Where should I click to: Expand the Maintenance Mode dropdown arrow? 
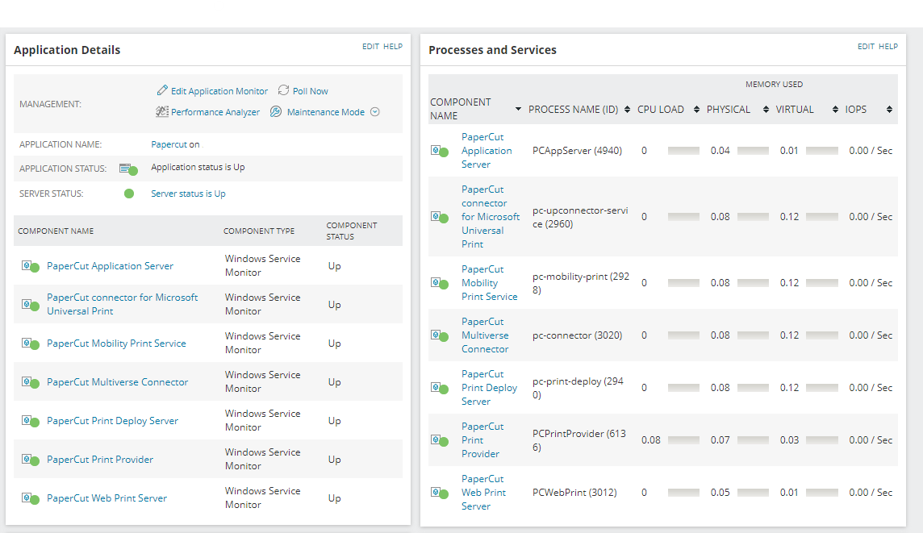pos(375,112)
